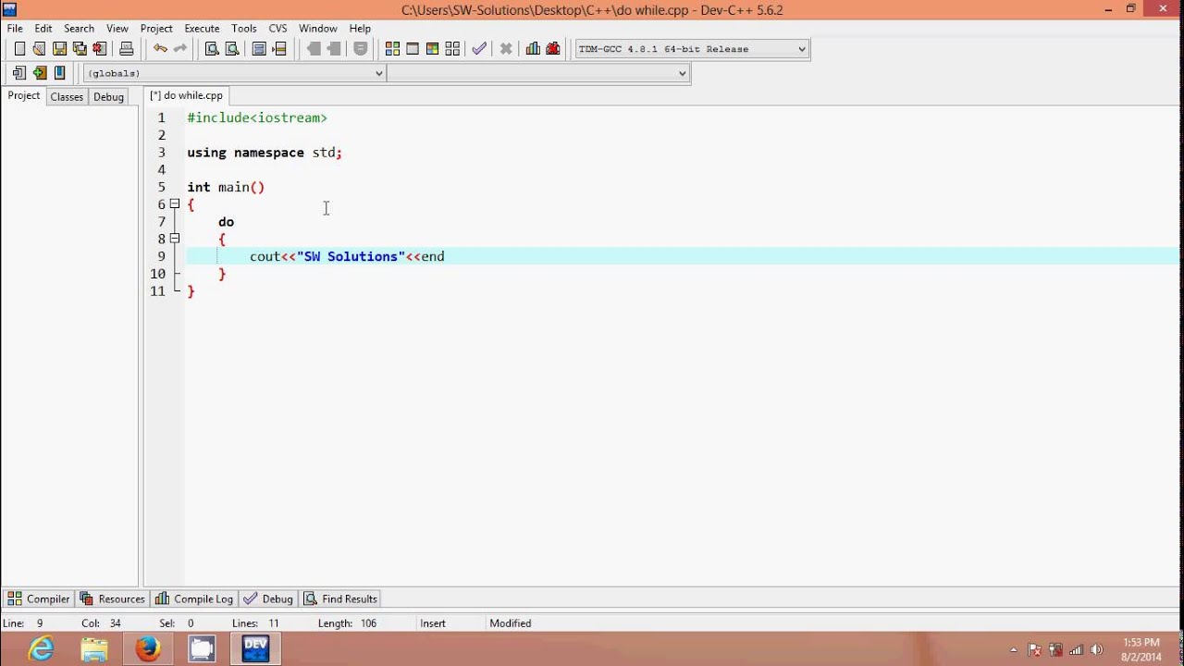Start debugging with the checkmark icon

479,49
